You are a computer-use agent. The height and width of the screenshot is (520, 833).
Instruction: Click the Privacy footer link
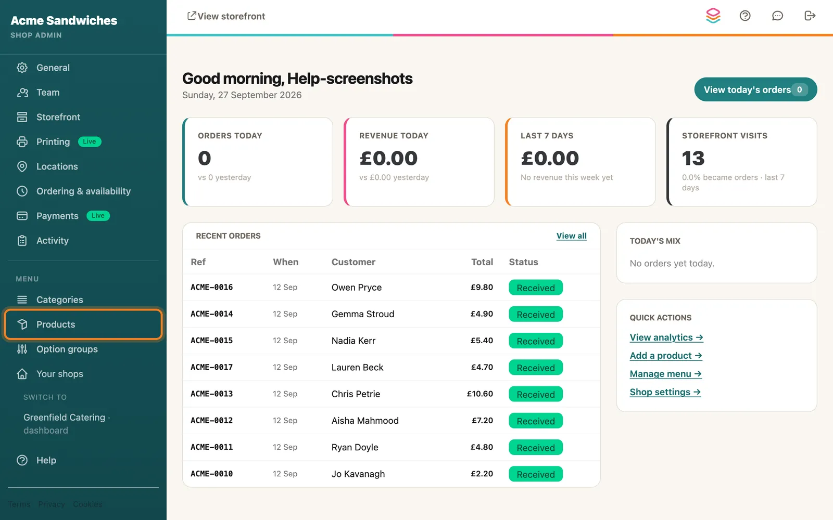[x=52, y=504]
